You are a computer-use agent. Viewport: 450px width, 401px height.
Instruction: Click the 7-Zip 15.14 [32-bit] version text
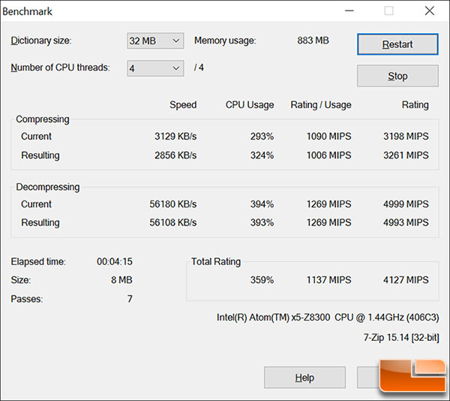tap(401, 337)
